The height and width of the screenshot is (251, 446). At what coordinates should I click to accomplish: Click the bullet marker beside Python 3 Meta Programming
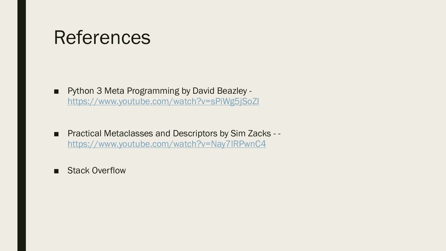(x=56, y=92)
